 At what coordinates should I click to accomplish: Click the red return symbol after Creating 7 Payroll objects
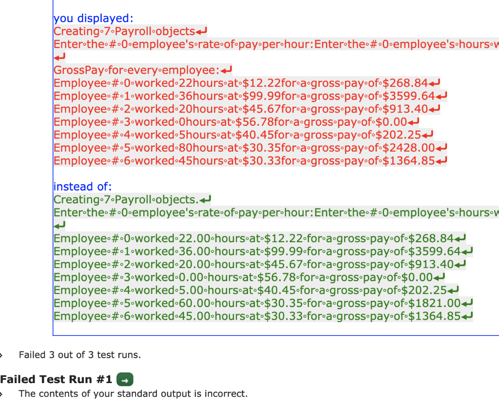(202, 31)
